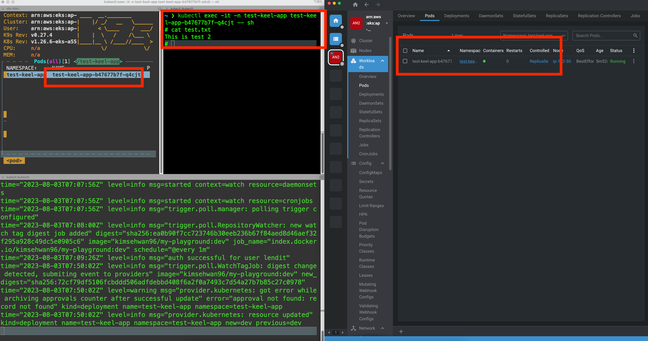Screen dimensions: 648x341
Task: Click the AN2 cluster avatar in header
Action: pyautogui.click(x=356, y=23)
